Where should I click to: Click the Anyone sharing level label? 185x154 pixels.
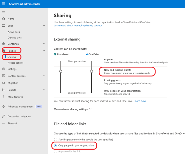pos(108,59)
